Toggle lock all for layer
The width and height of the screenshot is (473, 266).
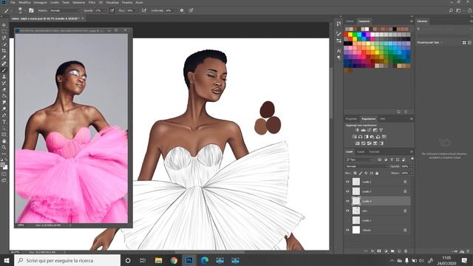(x=377, y=173)
